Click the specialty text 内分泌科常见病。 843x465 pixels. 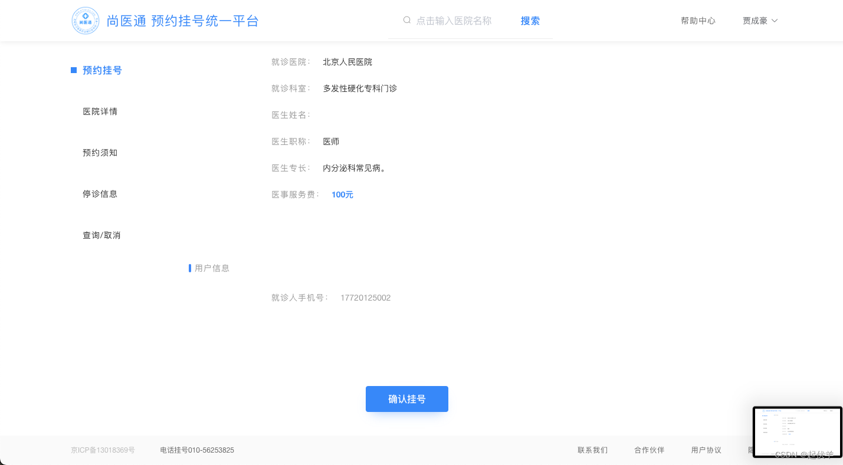tap(356, 168)
